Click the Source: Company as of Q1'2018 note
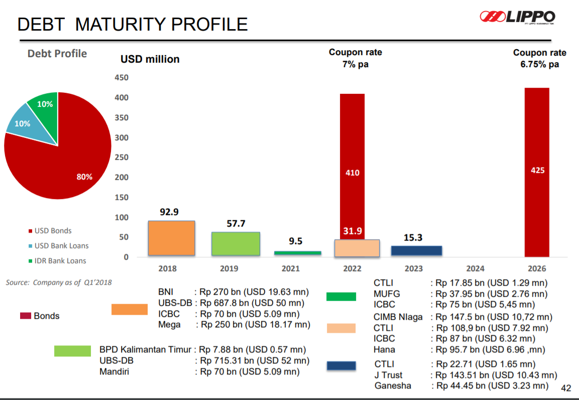 click(x=59, y=282)
